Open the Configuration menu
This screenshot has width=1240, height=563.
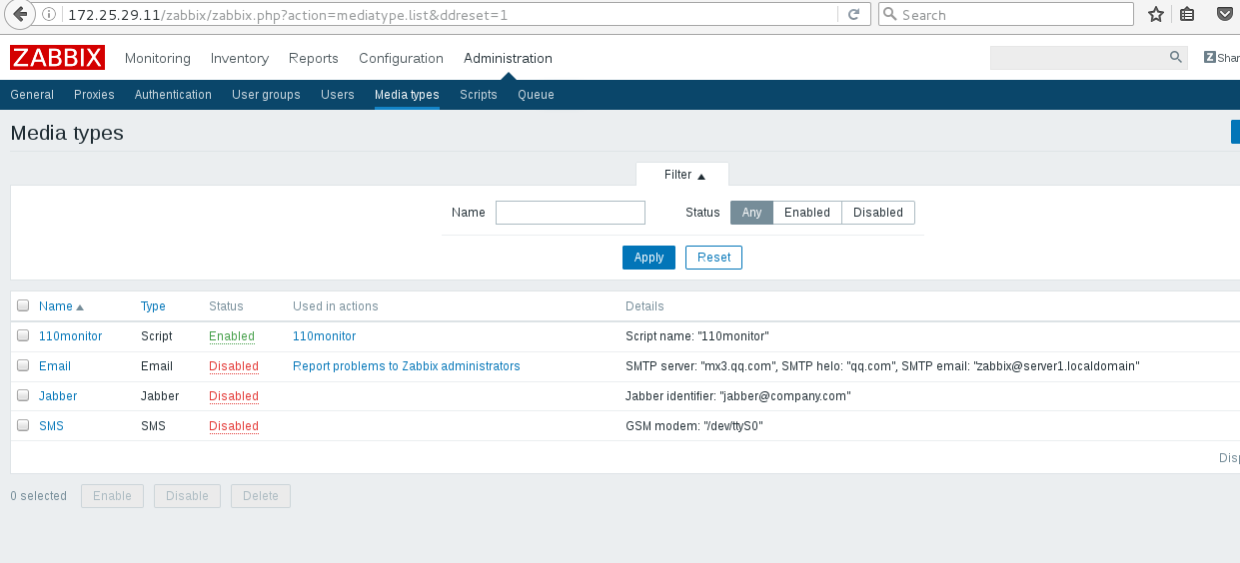[x=401, y=58]
